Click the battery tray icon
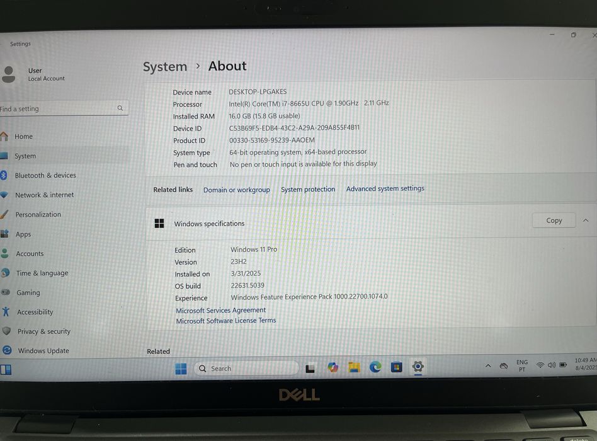Screen dimensions: 597x441 (x=563, y=364)
